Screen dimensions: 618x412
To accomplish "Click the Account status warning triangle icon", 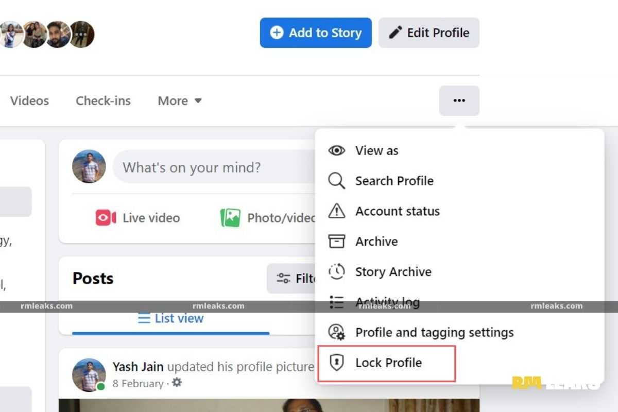I will click(337, 211).
